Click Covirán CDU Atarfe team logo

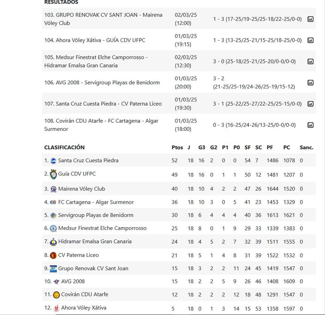[x=56, y=295]
